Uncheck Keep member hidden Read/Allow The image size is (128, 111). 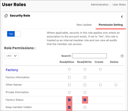click(69, 107)
